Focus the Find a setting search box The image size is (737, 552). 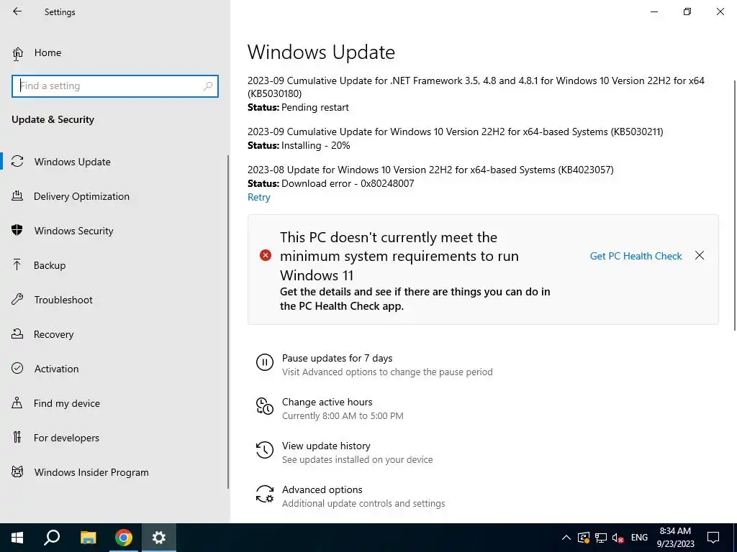[x=115, y=86]
